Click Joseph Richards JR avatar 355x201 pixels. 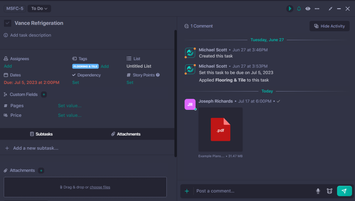[x=190, y=104]
